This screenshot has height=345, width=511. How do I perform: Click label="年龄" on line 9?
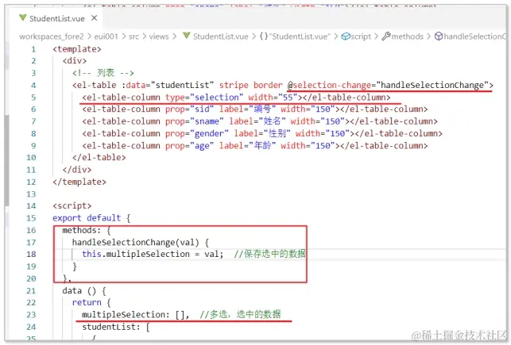pos(247,146)
